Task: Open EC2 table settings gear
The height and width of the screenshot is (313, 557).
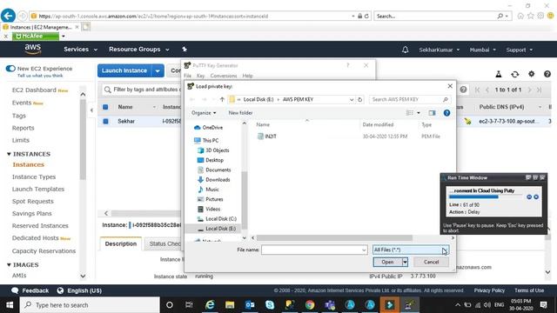Action: pyautogui.click(x=531, y=73)
